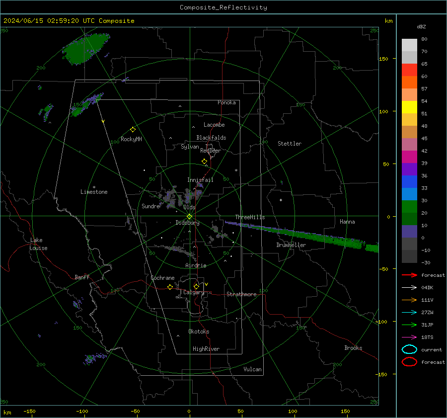Viewport: 447px width, 418px height.
Task: Click the Lacombe town label
Action: coord(214,125)
